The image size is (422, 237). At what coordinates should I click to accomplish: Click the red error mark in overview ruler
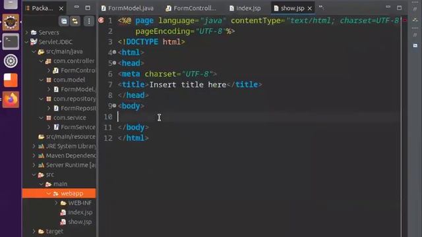[x=404, y=20]
